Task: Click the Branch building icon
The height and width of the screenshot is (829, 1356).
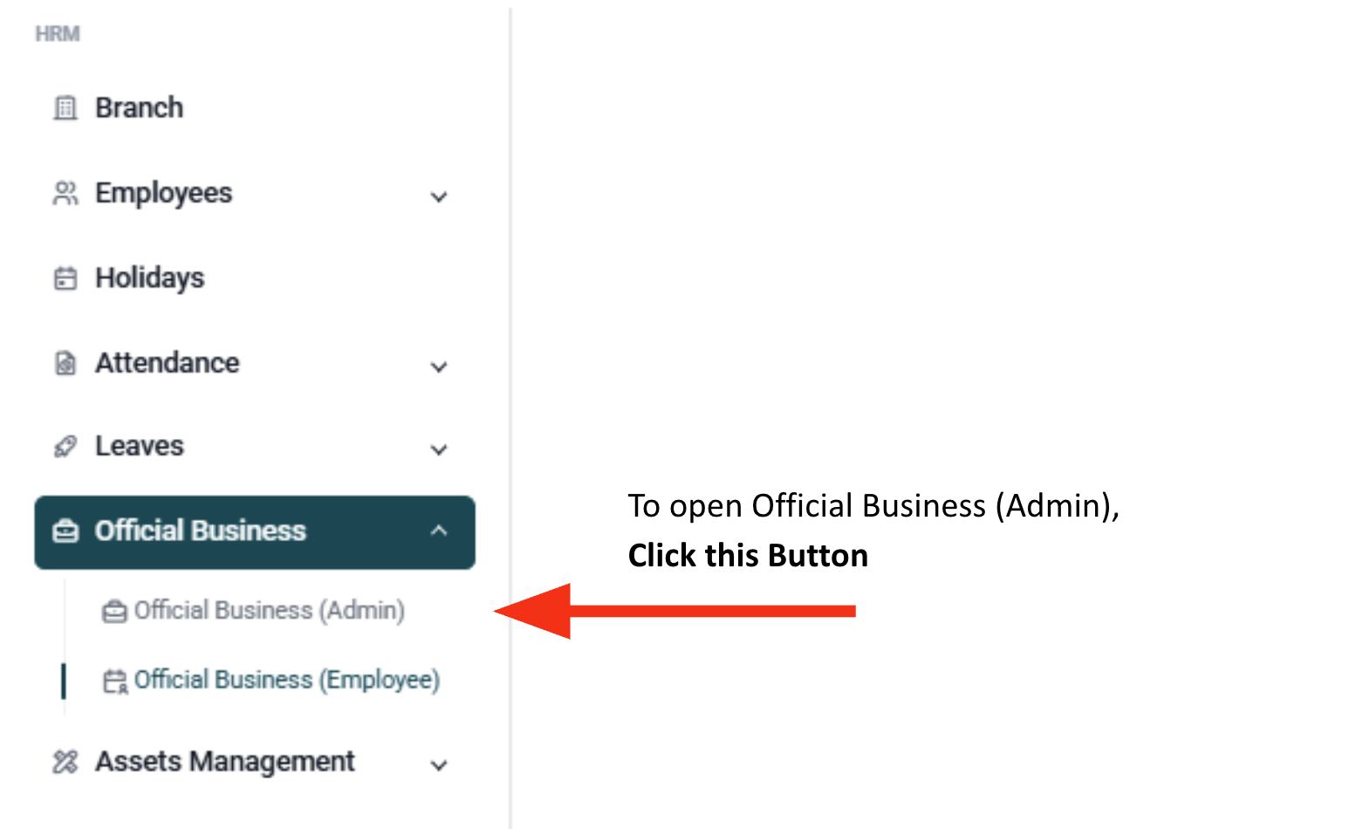Action: click(x=65, y=108)
